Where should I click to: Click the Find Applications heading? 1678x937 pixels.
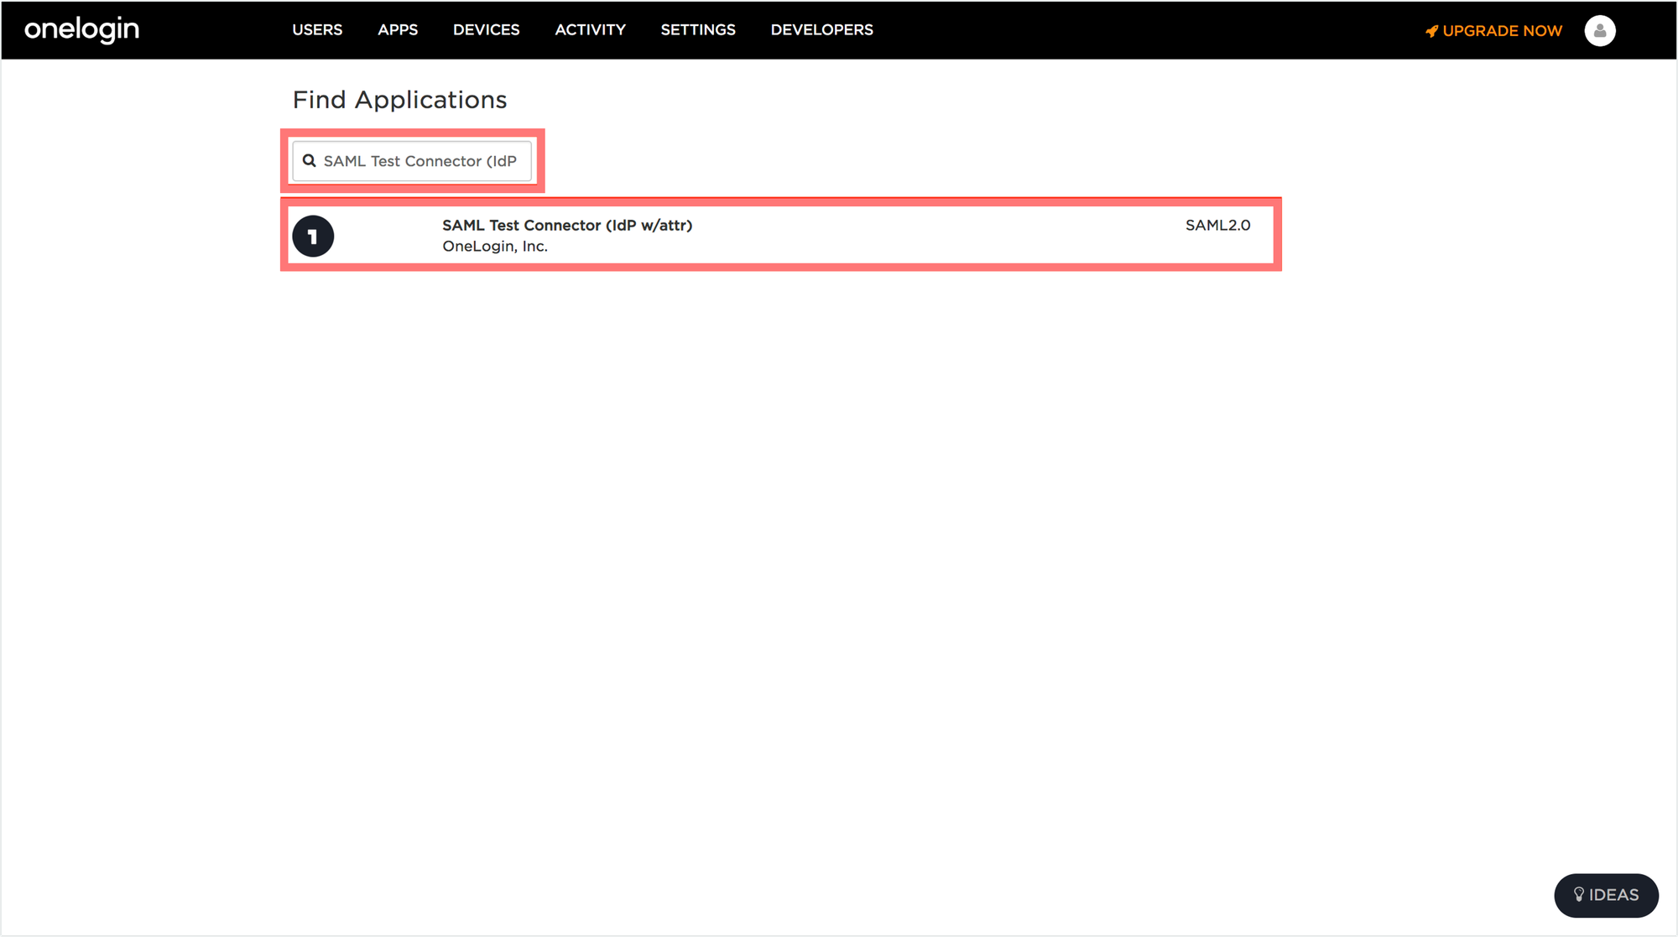pyautogui.click(x=399, y=100)
